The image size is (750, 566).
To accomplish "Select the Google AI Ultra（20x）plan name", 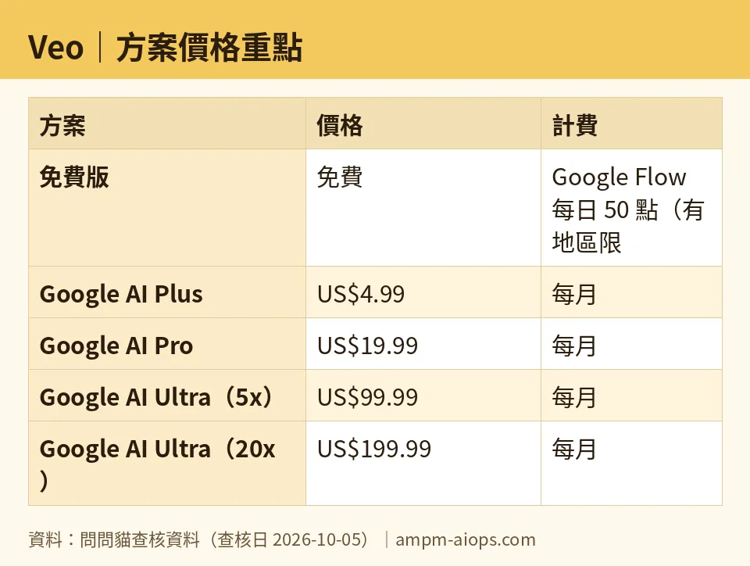I will coord(157,464).
